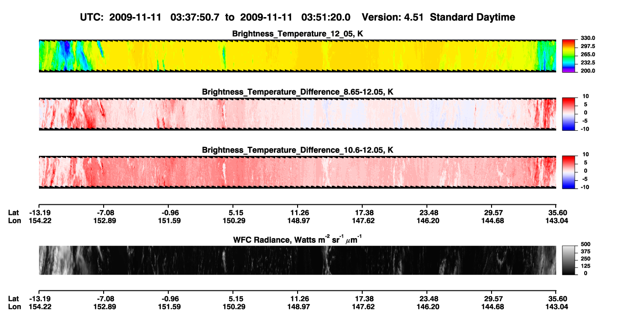Click the -7.08 latitude label on upper axis
Screen dimensions: 618x317
coord(103,213)
